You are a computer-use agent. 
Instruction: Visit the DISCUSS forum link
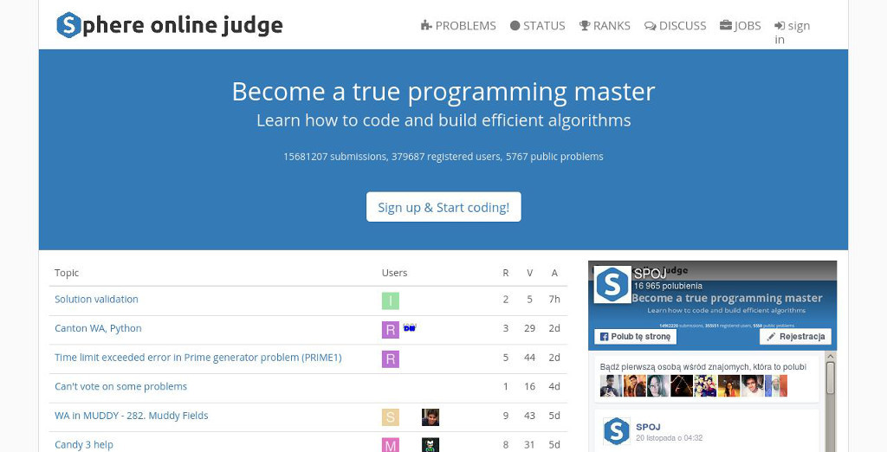coord(675,26)
